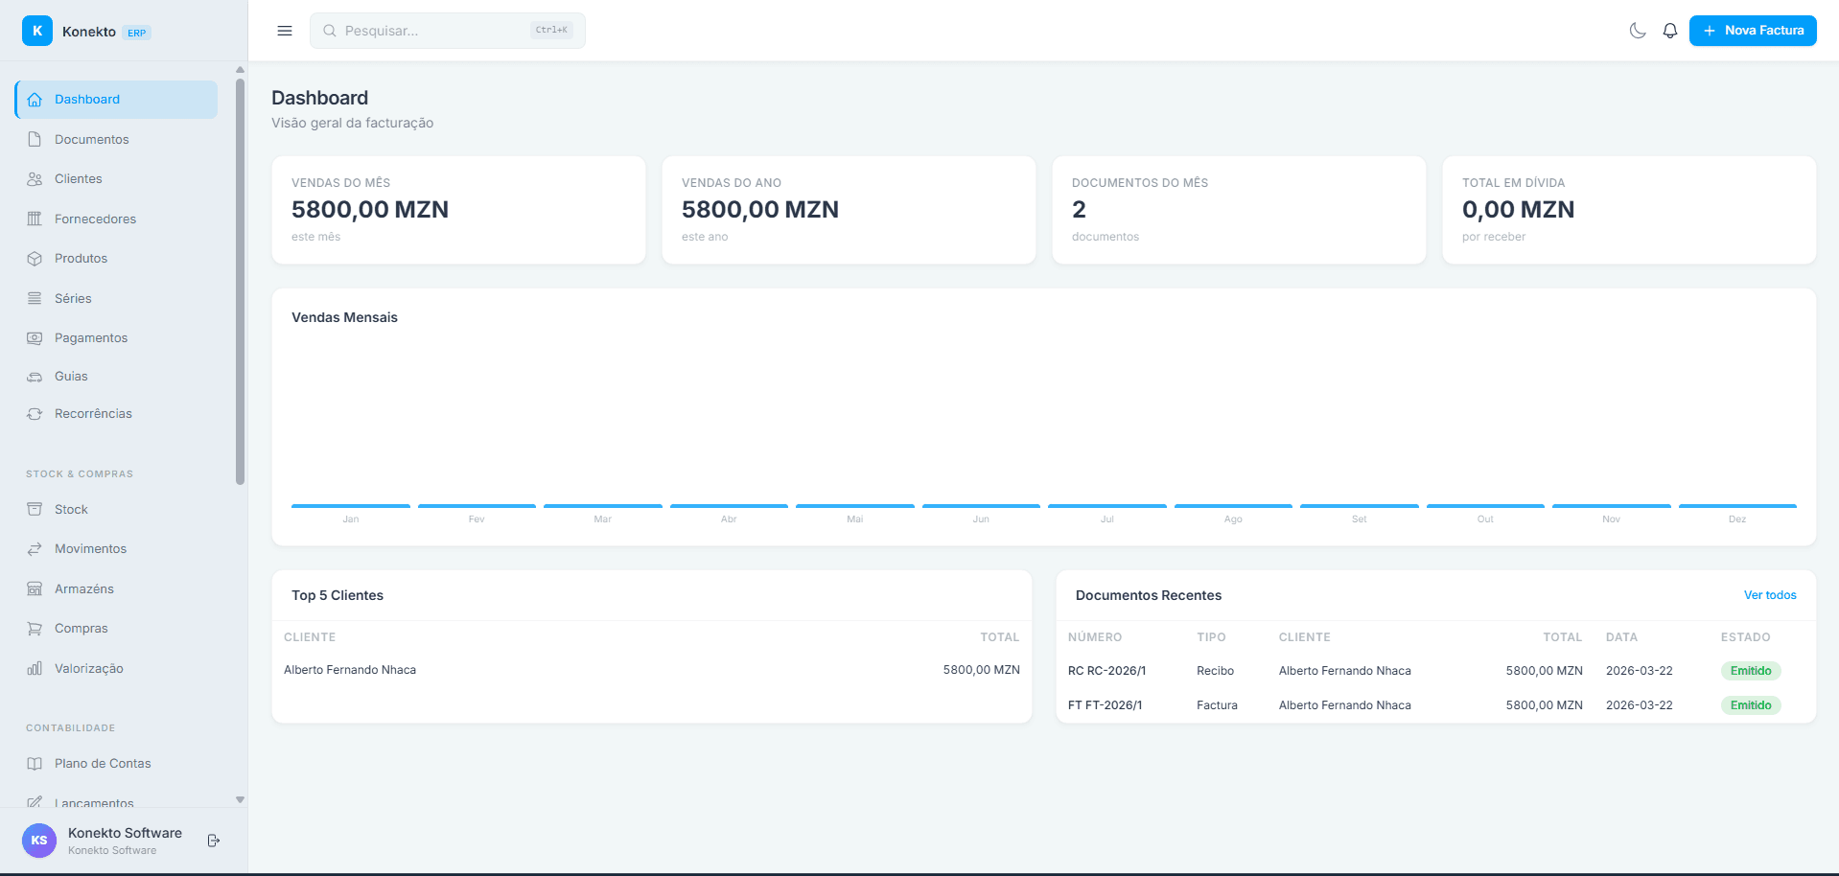Click the 5800,00 MZN total in Top 5 Clientes
This screenshot has height=876, width=1839.
pos(981,670)
